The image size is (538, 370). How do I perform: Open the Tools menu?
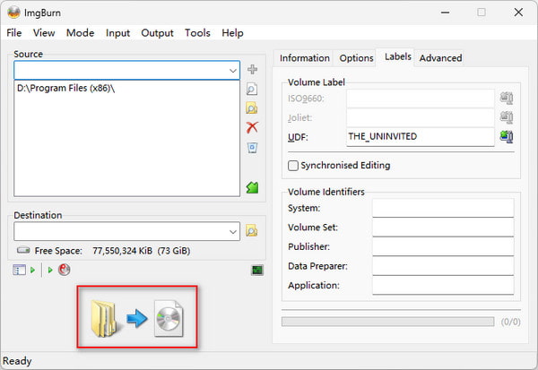pos(197,33)
